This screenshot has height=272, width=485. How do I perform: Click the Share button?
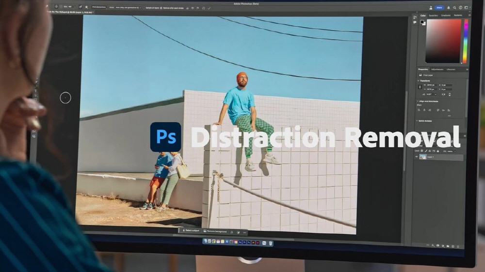(x=439, y=8)
